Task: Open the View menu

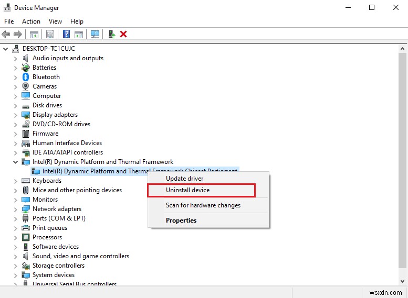Action: coord(55,21)
